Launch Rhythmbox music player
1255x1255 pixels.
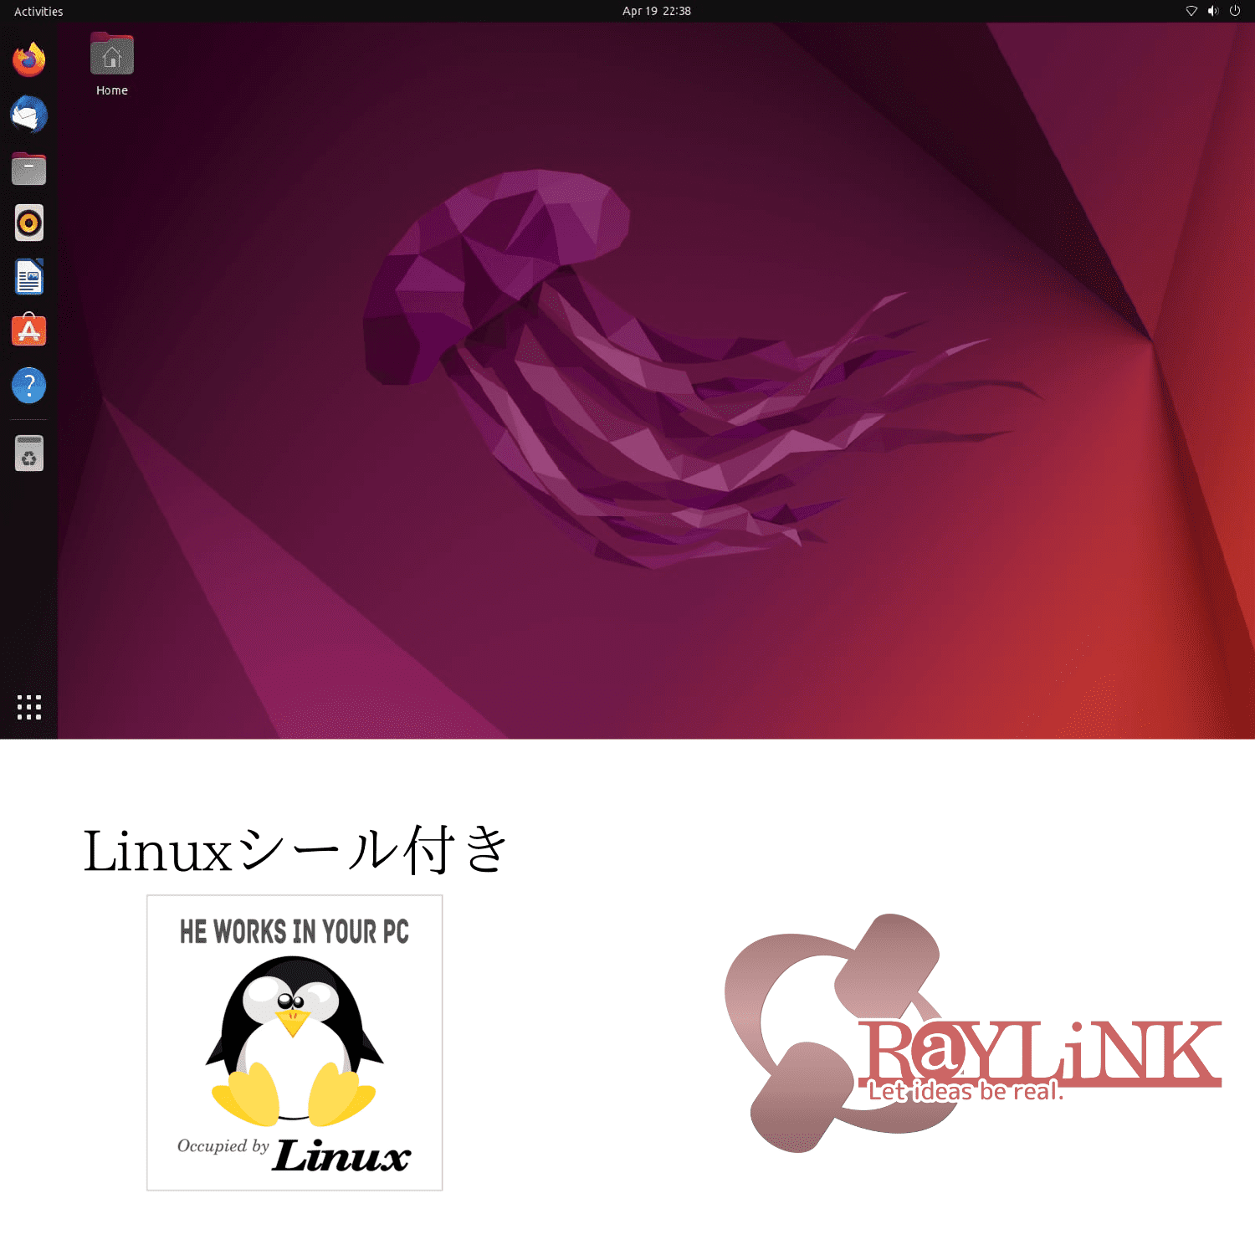click(29, 223)
